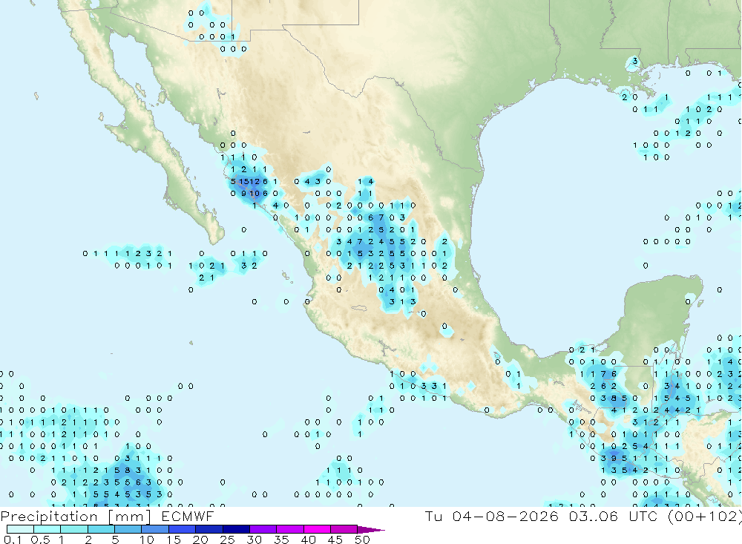Screen dimensions: 742x544
Task: Click the legend scale label 50
Action: tap(362, 540)
